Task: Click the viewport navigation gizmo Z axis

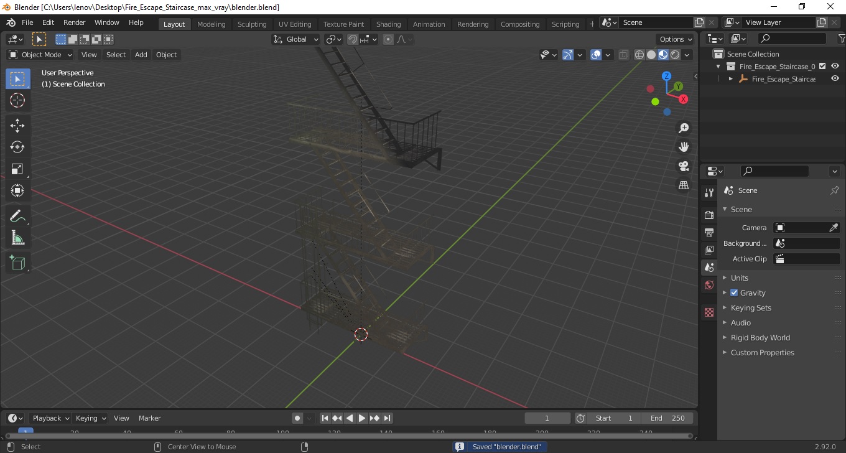Action: 666,76
